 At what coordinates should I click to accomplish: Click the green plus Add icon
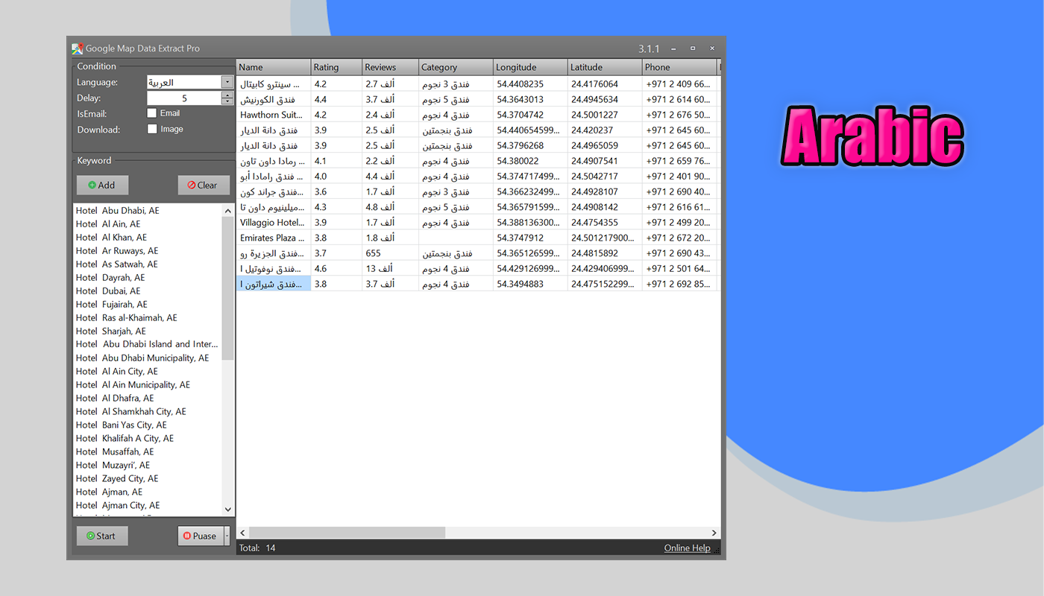(92, 185)
